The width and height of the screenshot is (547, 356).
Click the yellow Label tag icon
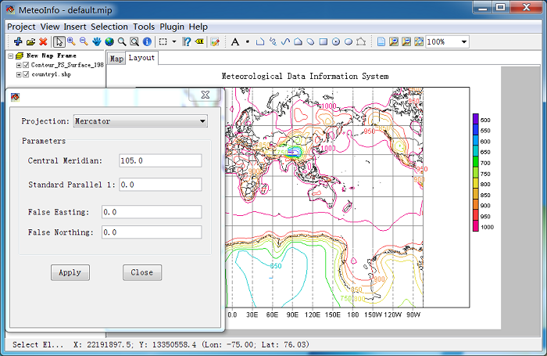199,41
